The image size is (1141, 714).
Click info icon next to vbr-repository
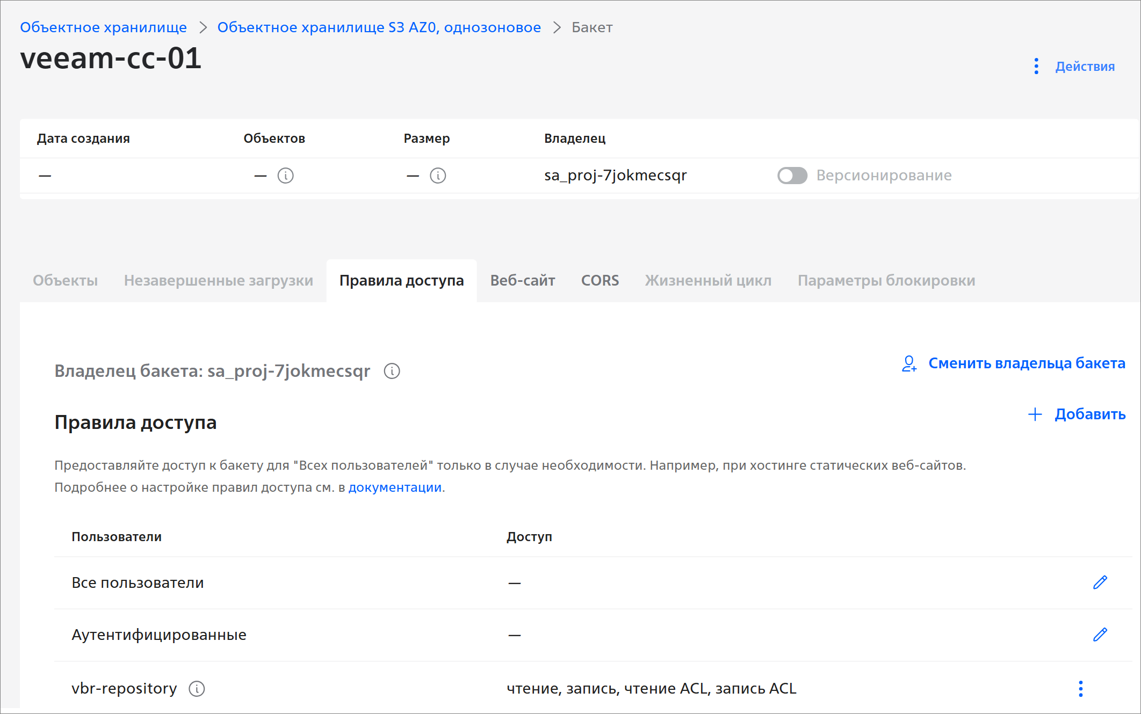click(197, 689)
